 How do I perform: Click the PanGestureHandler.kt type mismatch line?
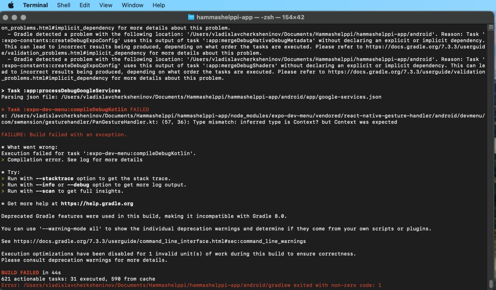[243, 119]
